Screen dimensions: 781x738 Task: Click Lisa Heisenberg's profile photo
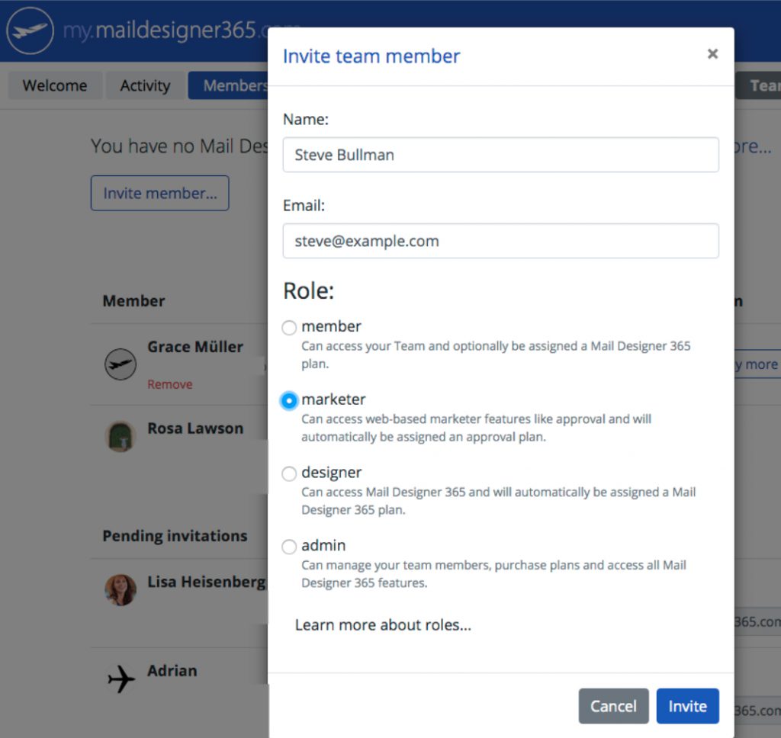[x=121, y=590]
